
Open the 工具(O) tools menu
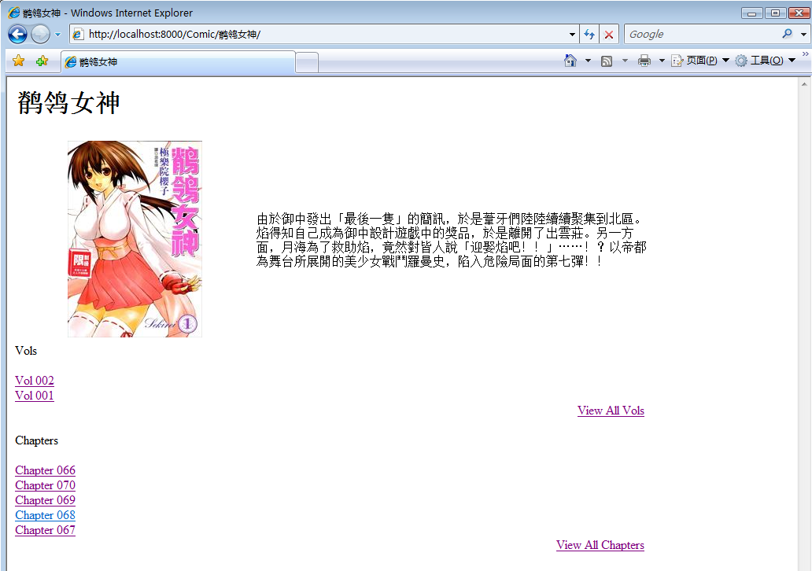pyautogui.click(x=766, y=61)
